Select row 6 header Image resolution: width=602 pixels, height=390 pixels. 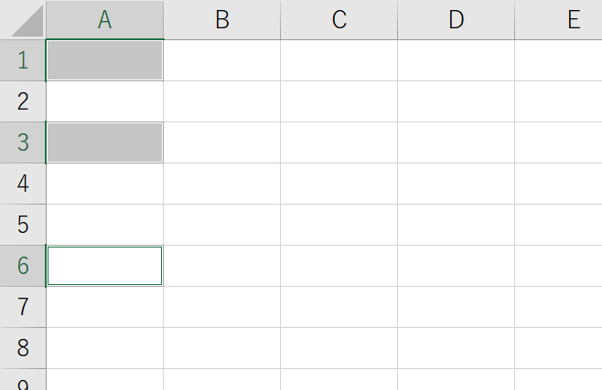pos(23,266)
